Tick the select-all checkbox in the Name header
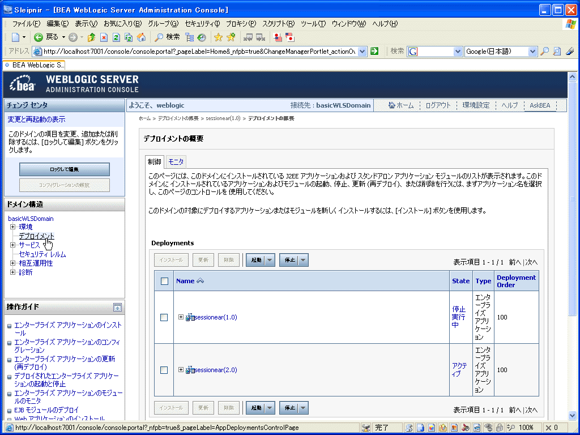 point(165,281)
